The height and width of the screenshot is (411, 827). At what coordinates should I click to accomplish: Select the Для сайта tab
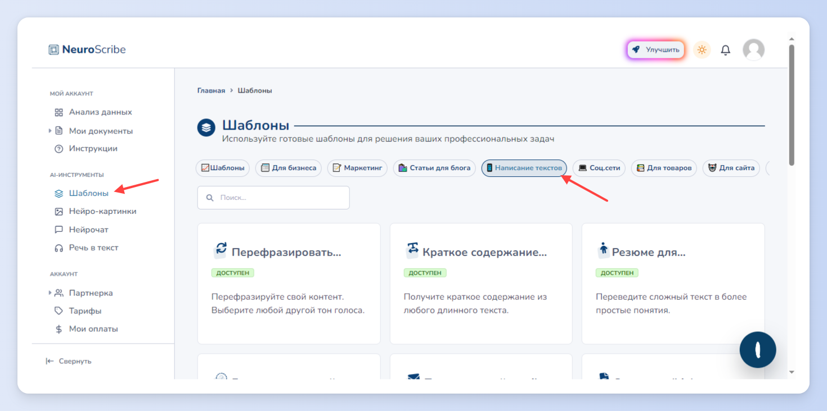(x=731, y=168)
